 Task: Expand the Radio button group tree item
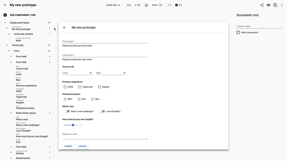11,113
